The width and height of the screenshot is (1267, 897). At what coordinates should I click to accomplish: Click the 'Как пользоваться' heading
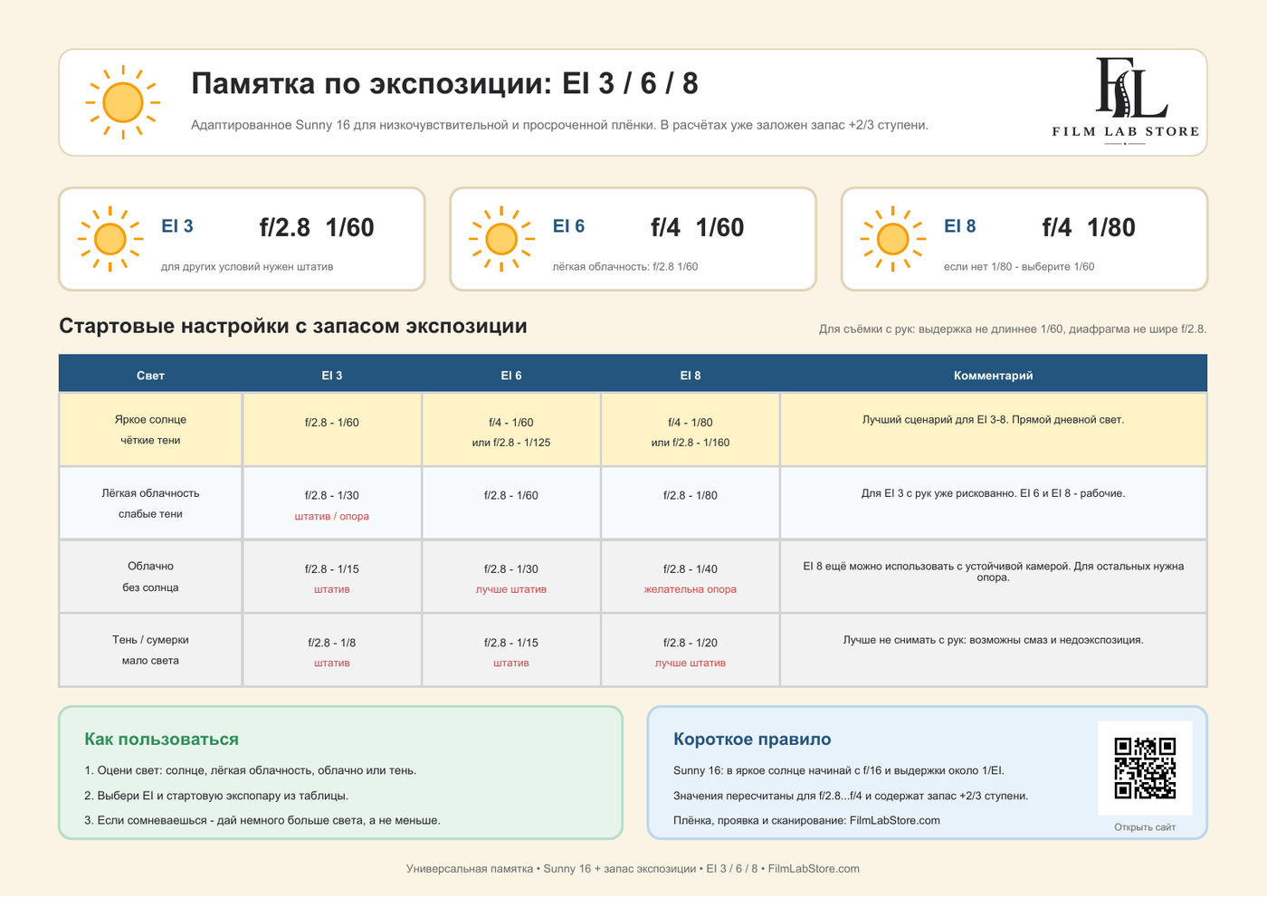[x=162, y=740]
